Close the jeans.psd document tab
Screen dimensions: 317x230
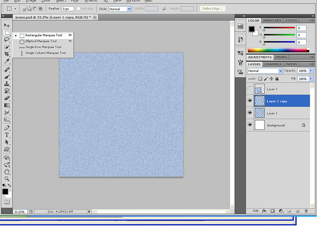pyautogui.click(x=95, y=17)
